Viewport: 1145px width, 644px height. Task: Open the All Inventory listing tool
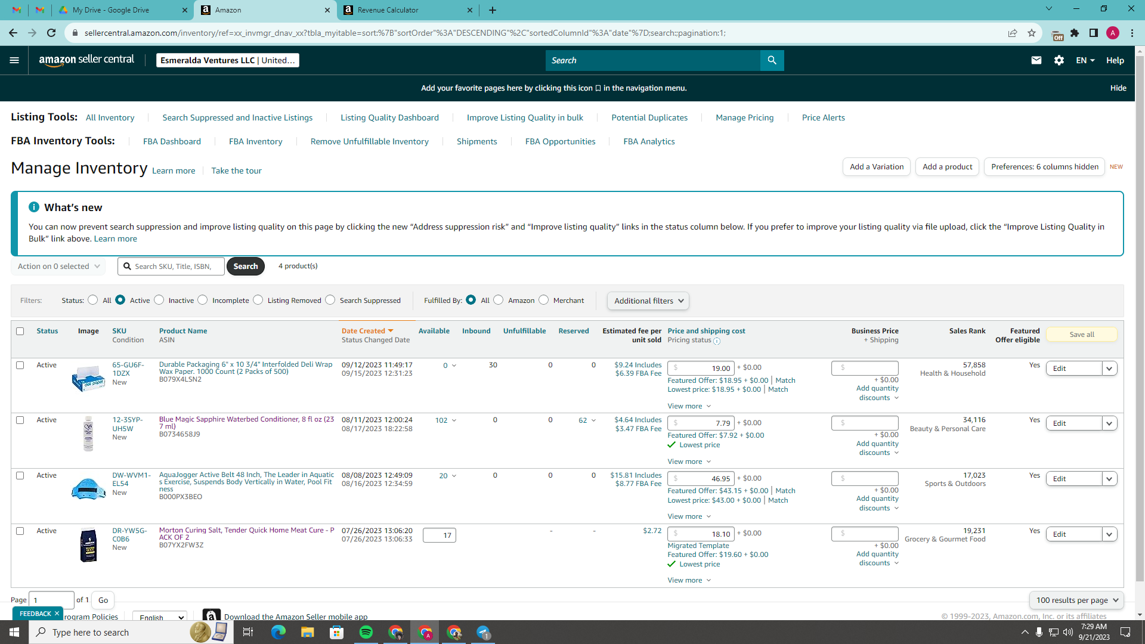(110, 117)
